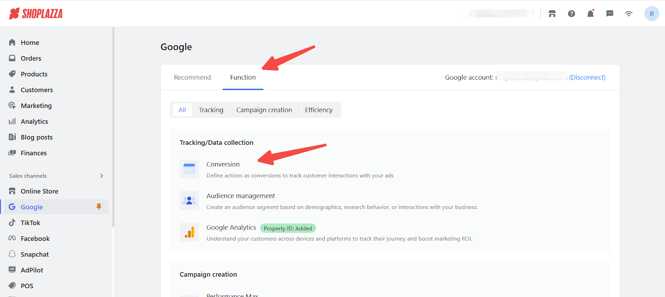665x297 pixels.
Task: Click the Snapchat ghost icon
Action: [12, 254]
